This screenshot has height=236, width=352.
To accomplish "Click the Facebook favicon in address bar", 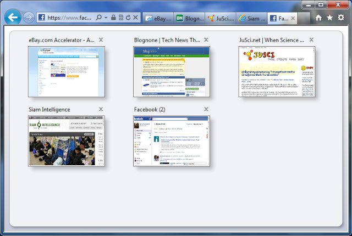I will click(42, 17).
